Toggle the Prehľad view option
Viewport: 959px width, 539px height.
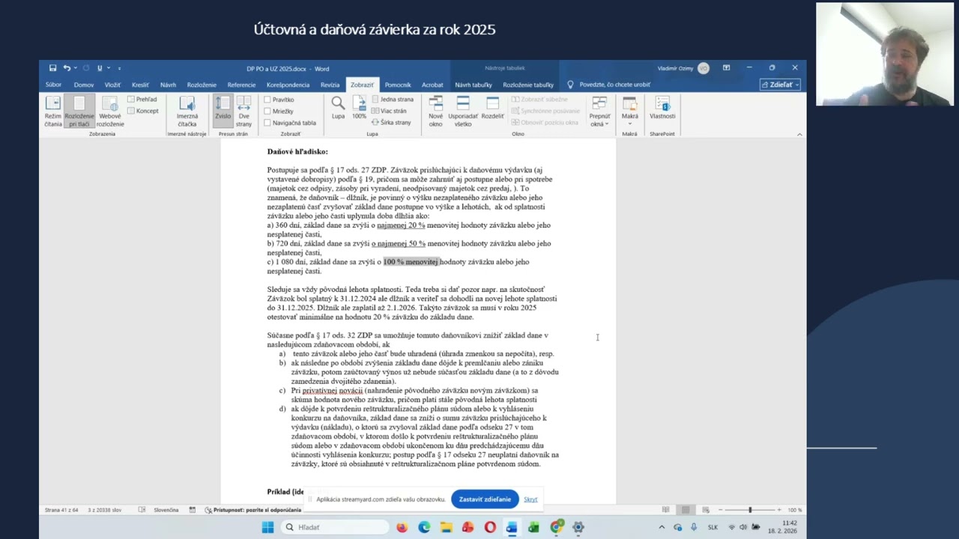(142, 100)
